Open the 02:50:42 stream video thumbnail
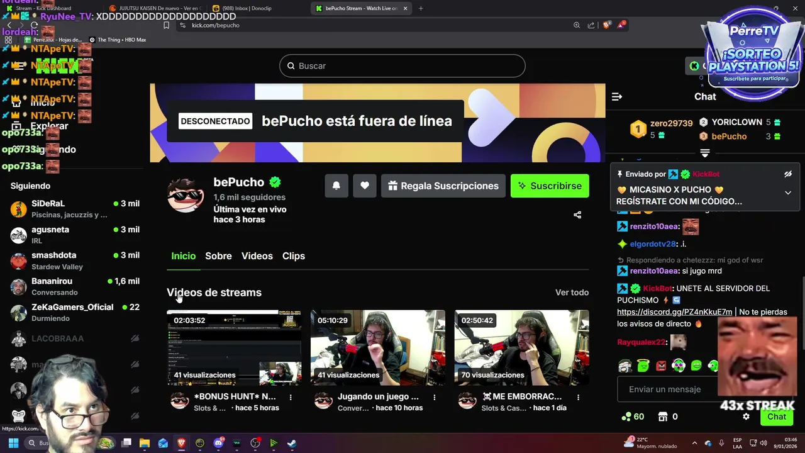The width and height of the screenshot is (805, 453). click(522, 347)
